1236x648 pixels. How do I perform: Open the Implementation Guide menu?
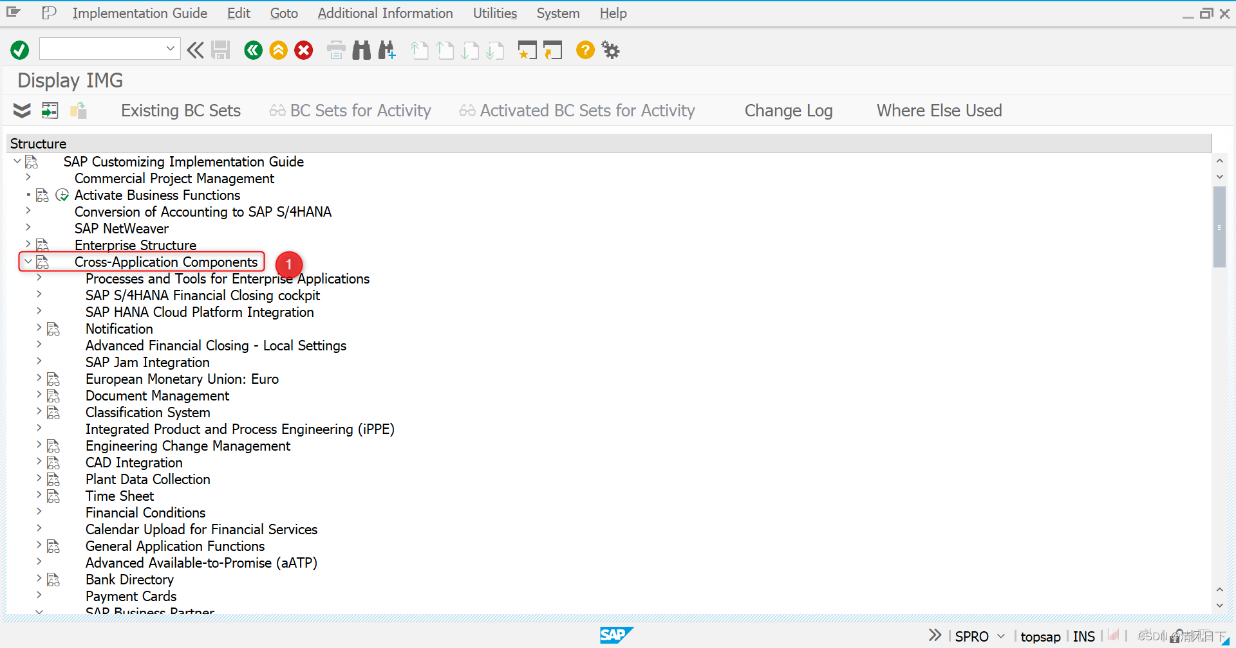point(140,13)
